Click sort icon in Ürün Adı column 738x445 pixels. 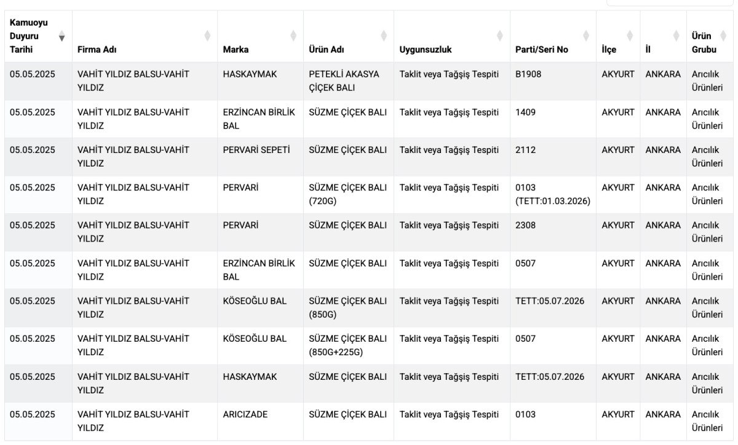click(384, 36)
